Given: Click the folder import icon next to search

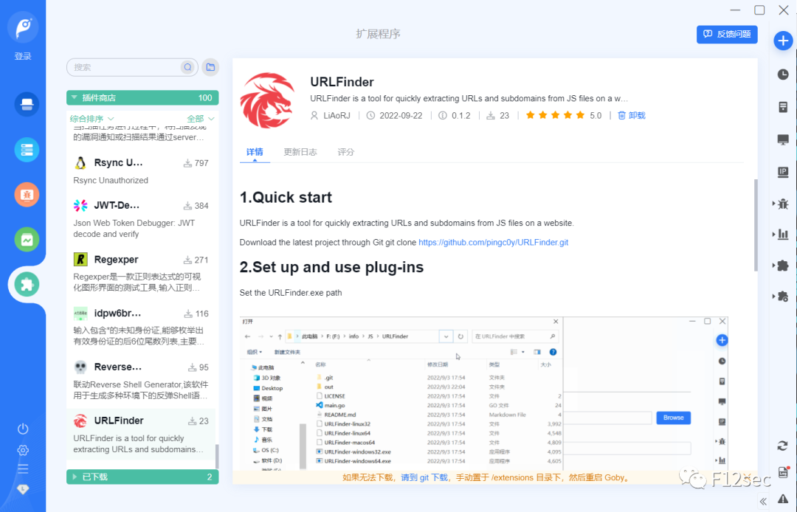Looking at the screenshot, I should 210,67.
